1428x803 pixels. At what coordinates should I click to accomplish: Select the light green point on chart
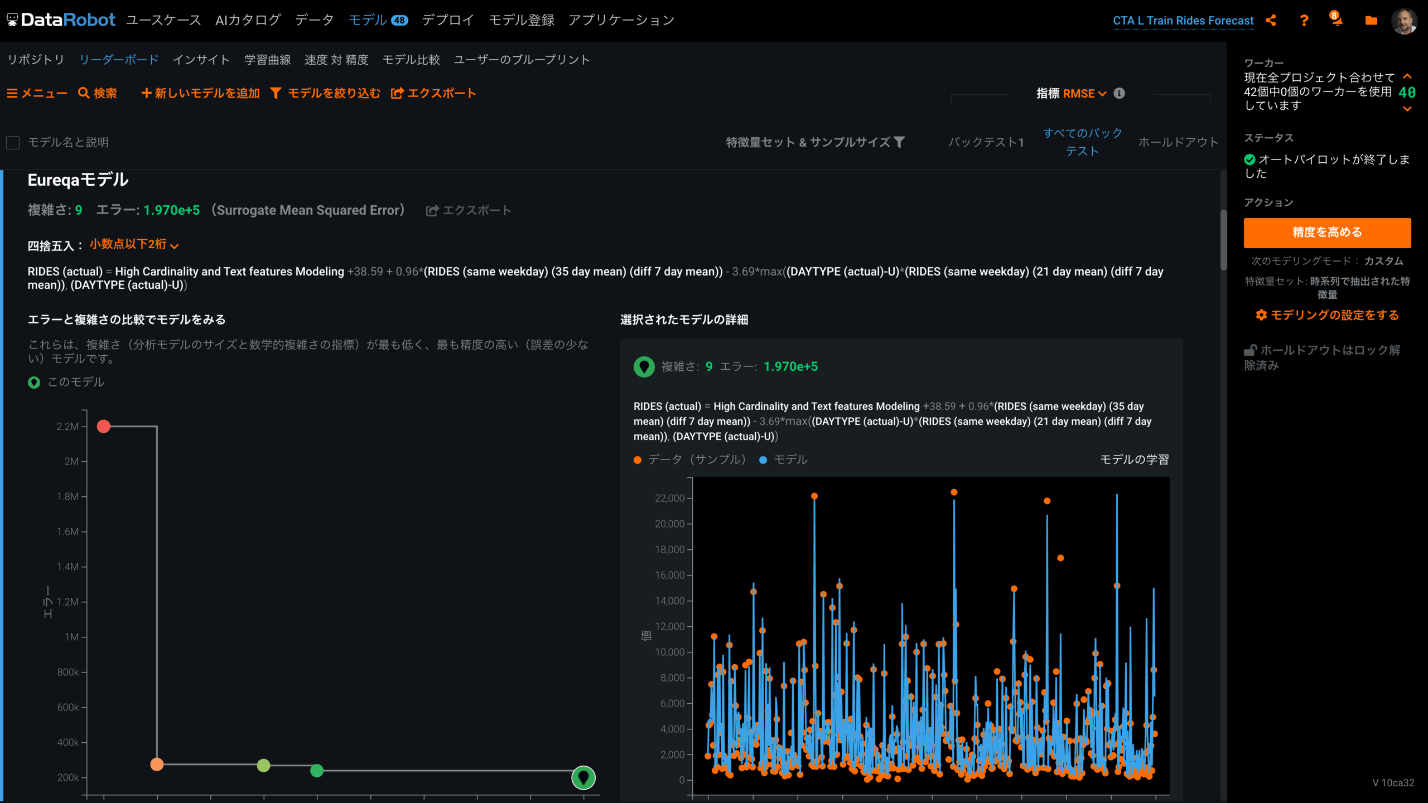263,766
